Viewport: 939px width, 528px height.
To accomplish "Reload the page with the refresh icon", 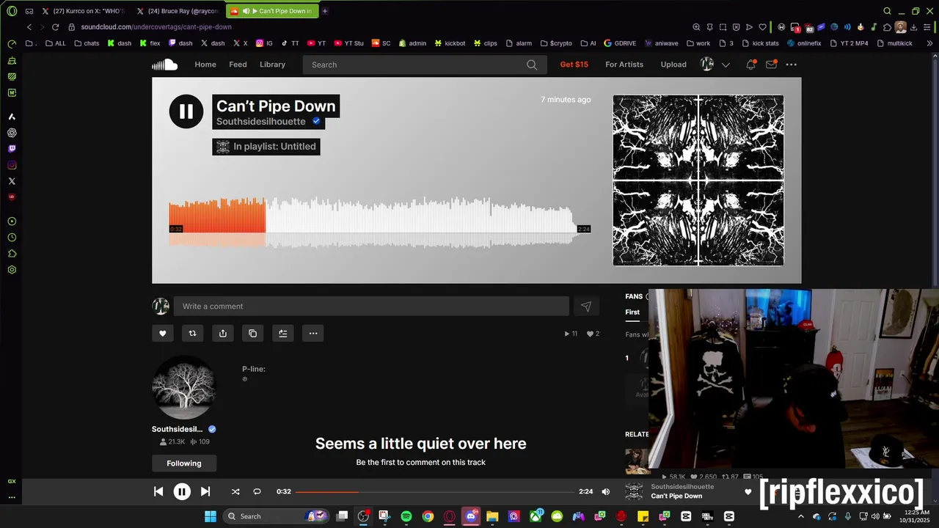I will click(55, 27).
